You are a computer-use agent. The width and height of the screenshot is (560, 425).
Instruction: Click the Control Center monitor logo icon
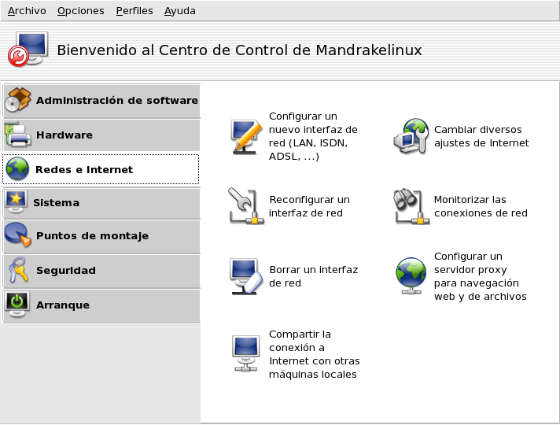28,50
